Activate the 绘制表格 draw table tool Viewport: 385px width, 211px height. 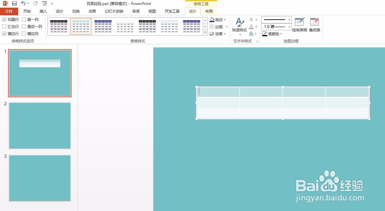tap(300, 25)
